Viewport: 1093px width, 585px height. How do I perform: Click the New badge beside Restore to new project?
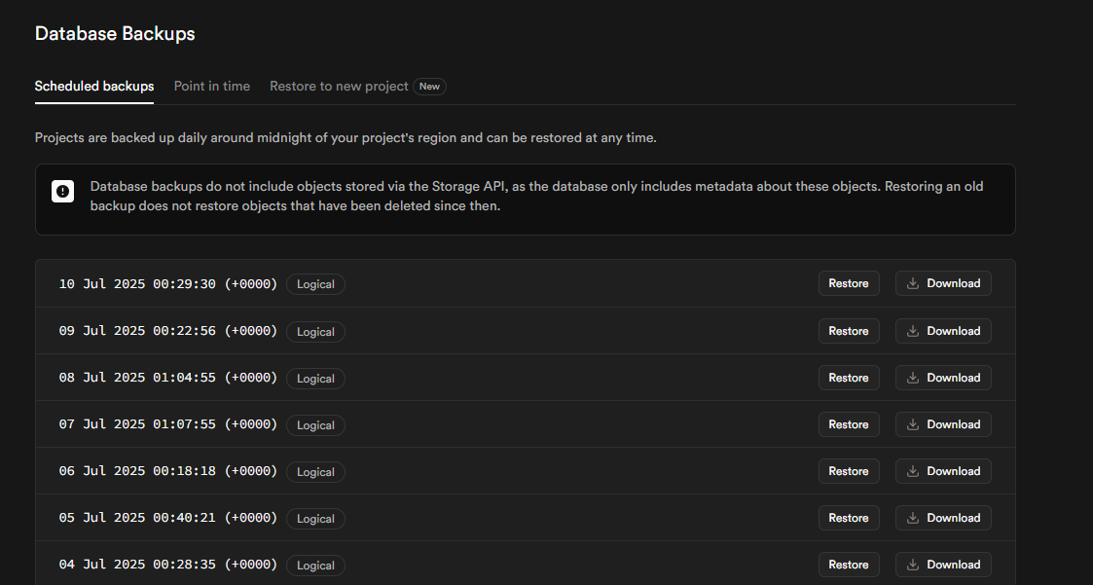(429, 86)
